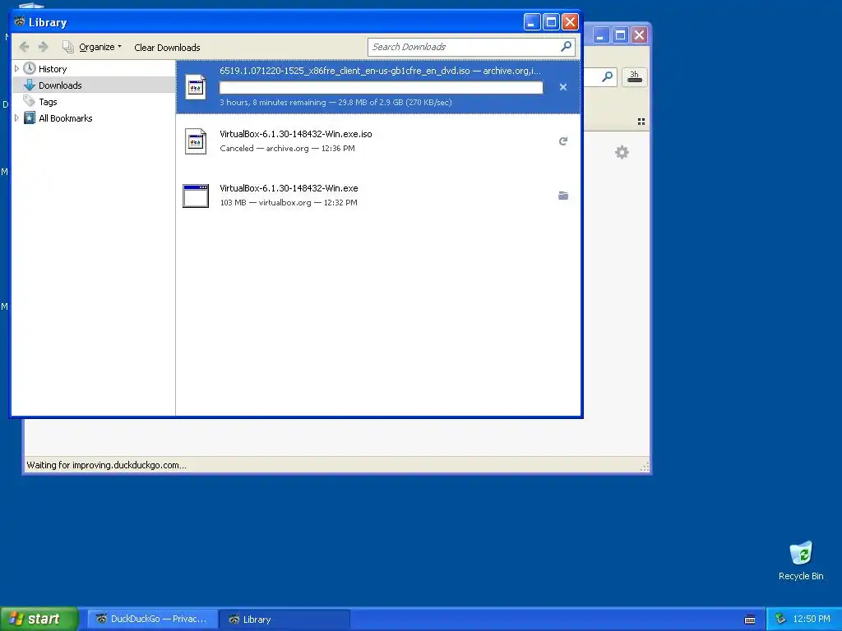The image size is (842, 631).
Task: Click the VirtualBox .exe.iso file icon
Action: [196, 141]
